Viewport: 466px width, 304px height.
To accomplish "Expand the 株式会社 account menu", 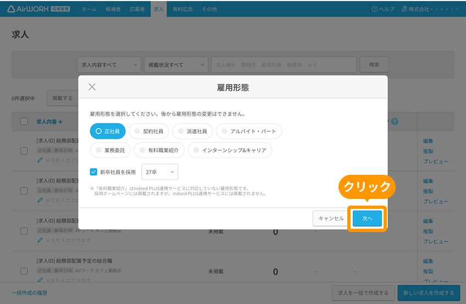I will pyautogui.click(x=431, y=9).
